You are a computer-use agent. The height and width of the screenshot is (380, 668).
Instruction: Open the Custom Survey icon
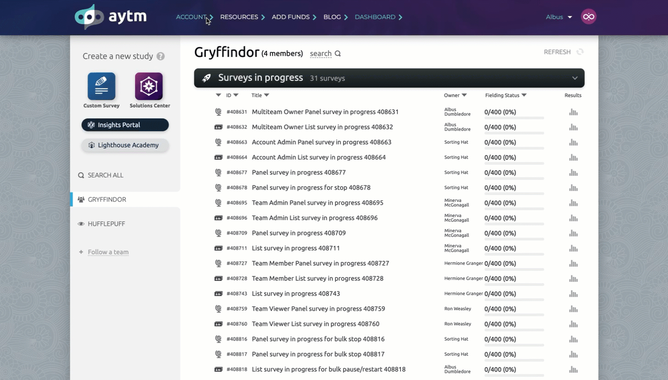pos(101,86)
